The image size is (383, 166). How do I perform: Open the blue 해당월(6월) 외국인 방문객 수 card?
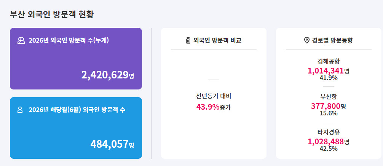point(76,128)
